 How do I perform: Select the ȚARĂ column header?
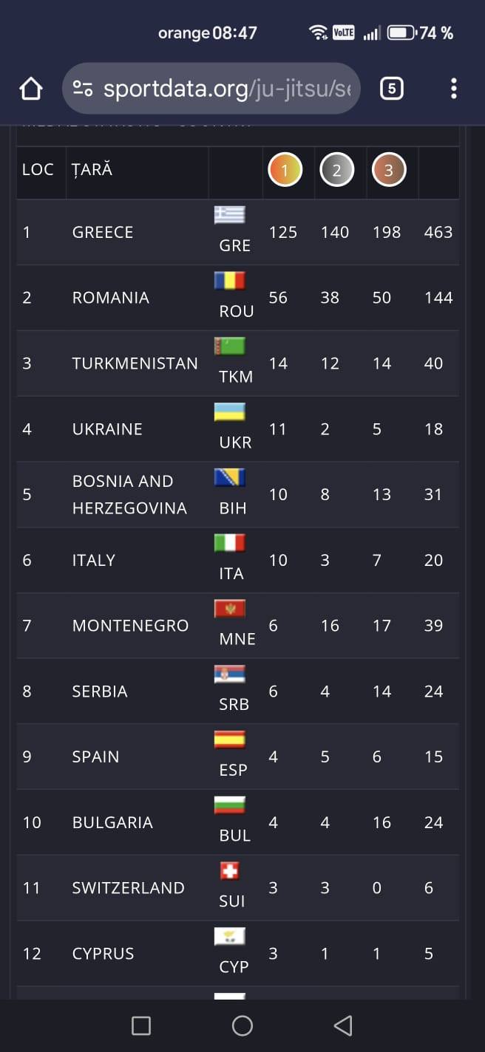(x=92, y=169)
